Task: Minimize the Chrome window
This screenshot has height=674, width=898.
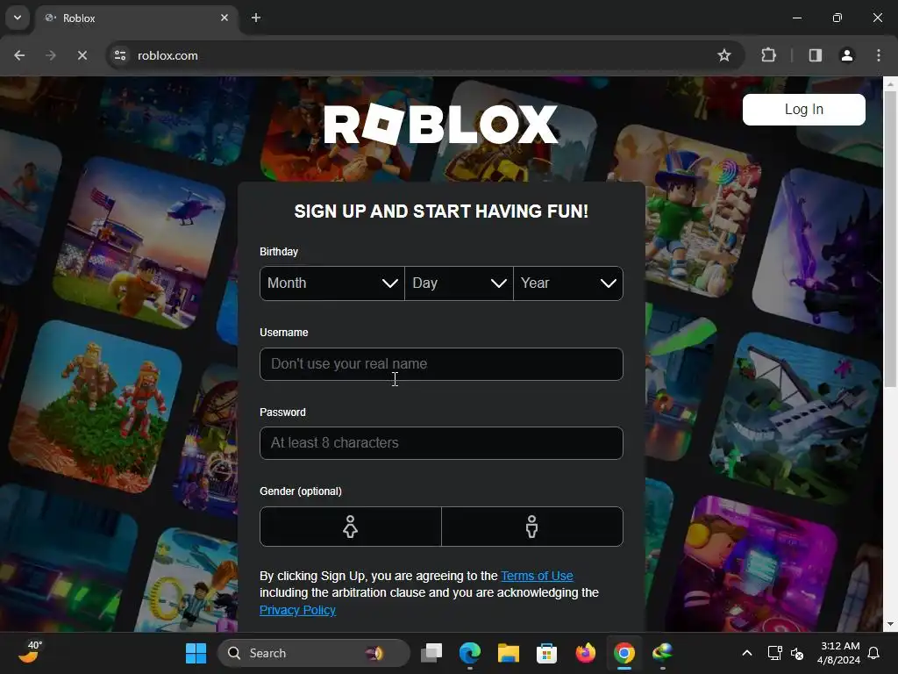Action: click(796, 18)
